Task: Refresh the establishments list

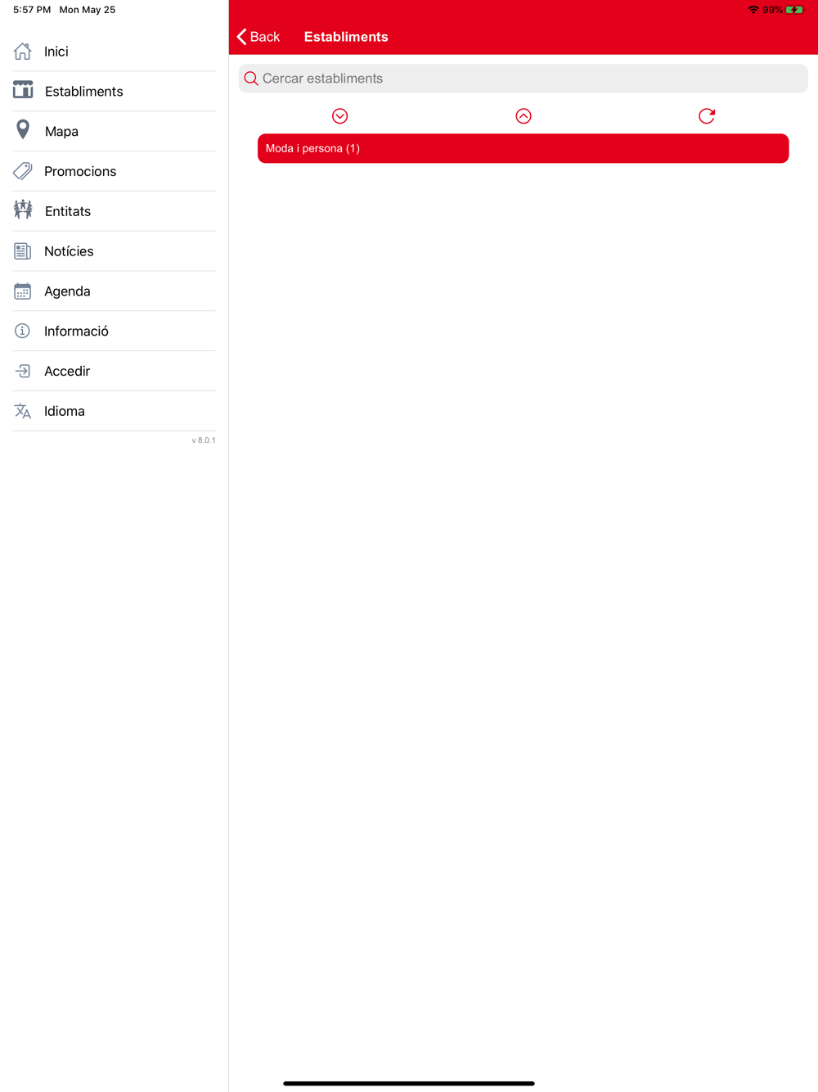Action: tap(707, 116)
